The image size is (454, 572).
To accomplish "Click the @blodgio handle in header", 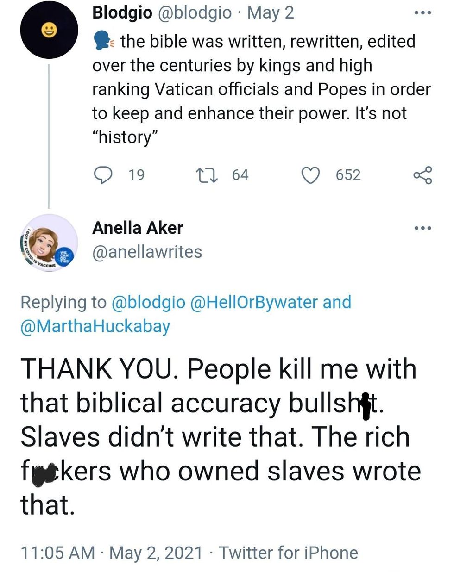I will coord(195,12).
